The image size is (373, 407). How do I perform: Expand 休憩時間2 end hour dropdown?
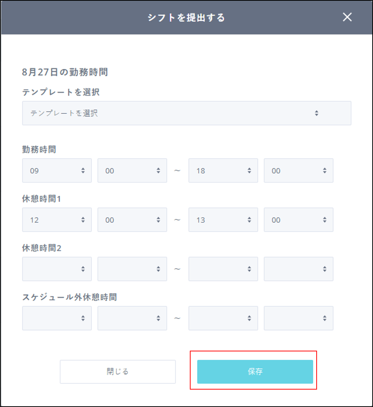[223, 269]
